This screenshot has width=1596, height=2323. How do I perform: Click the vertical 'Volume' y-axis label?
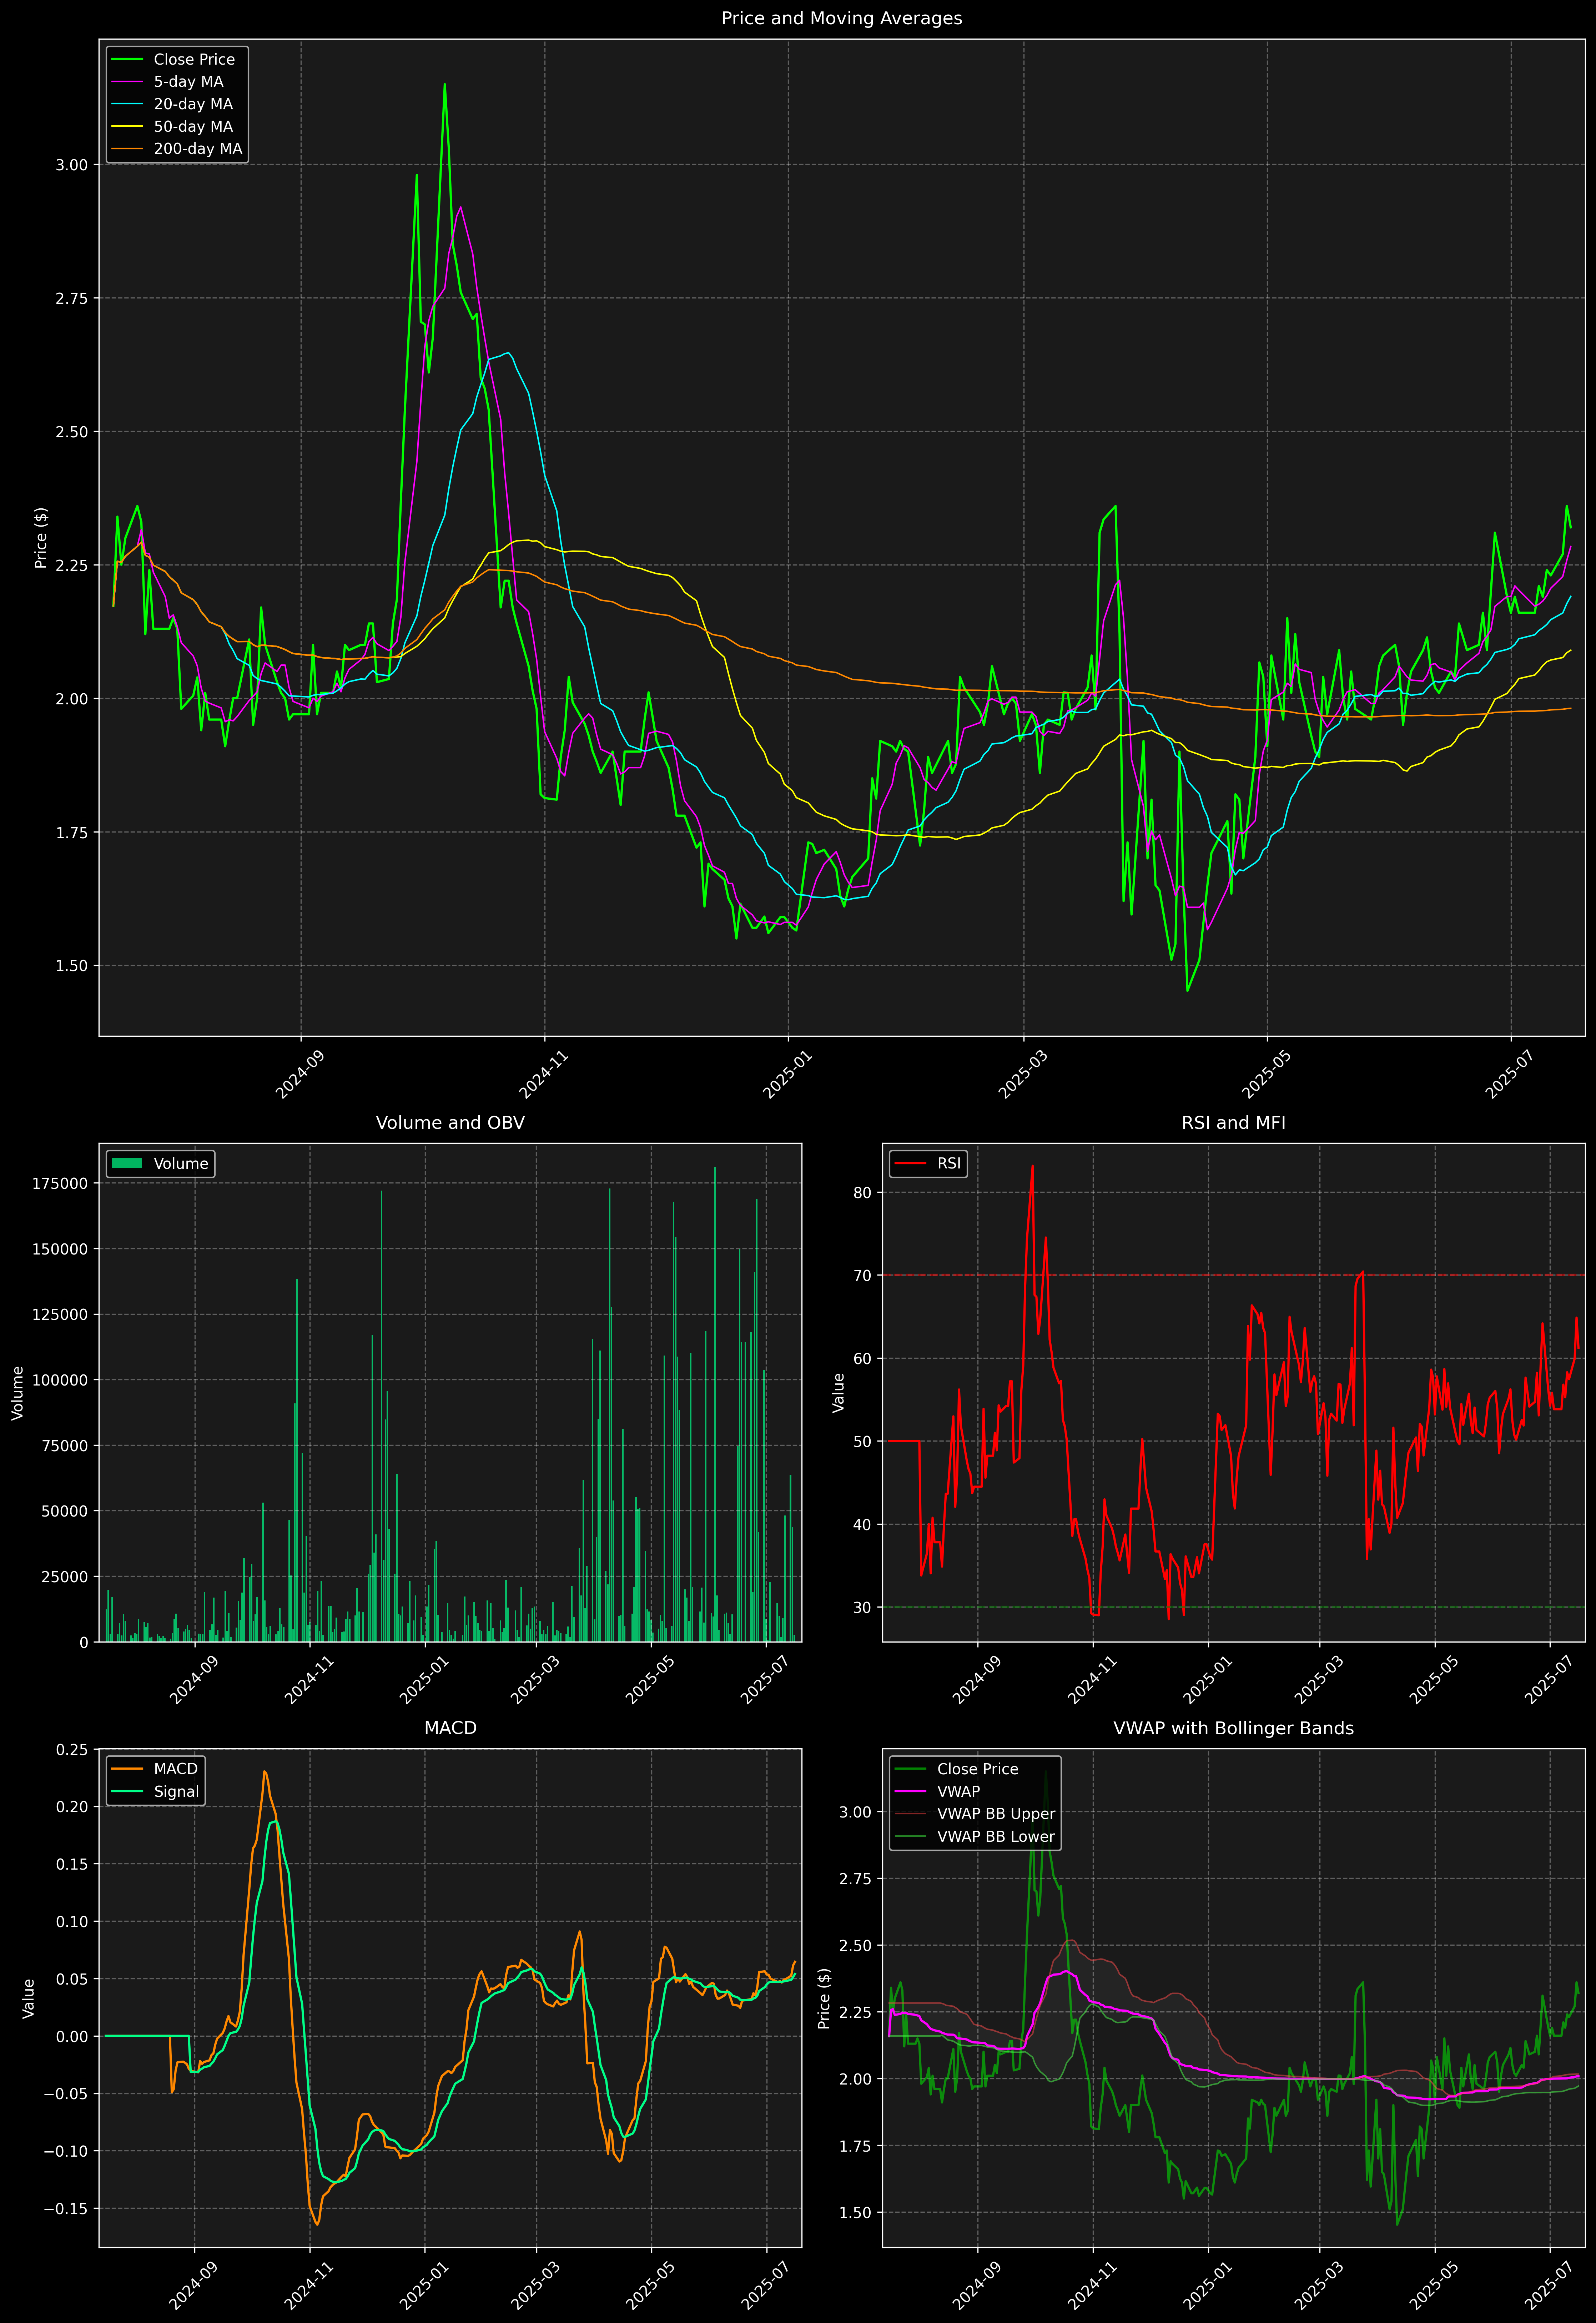pos(17,1393)
